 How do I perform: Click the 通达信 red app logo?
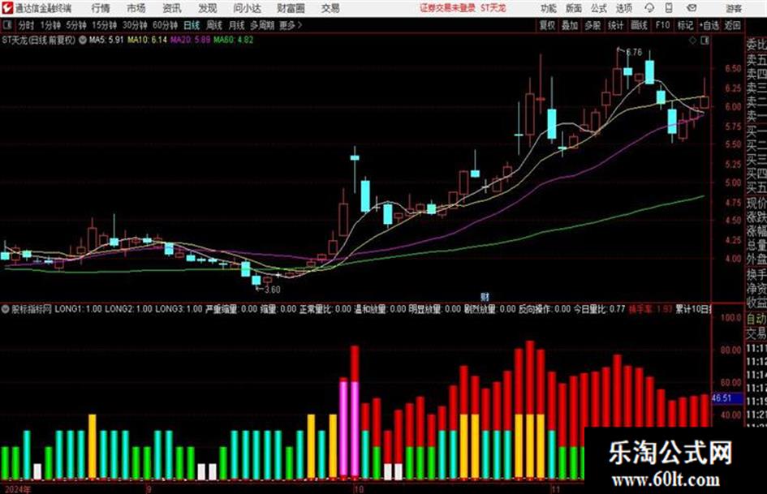tap(7, 8)
